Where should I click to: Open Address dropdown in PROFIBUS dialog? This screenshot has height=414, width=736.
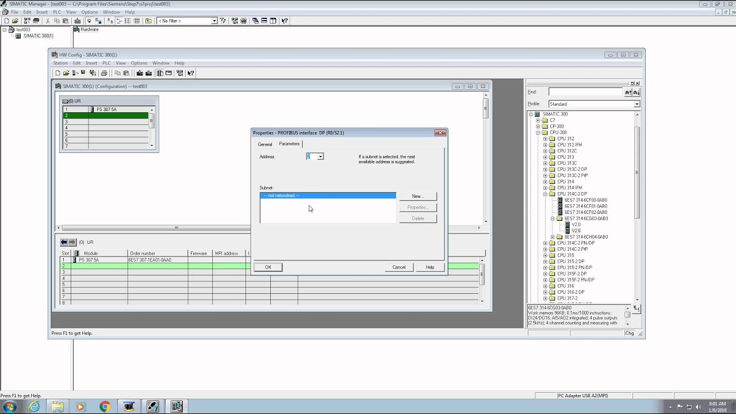[x=320, y=156]
